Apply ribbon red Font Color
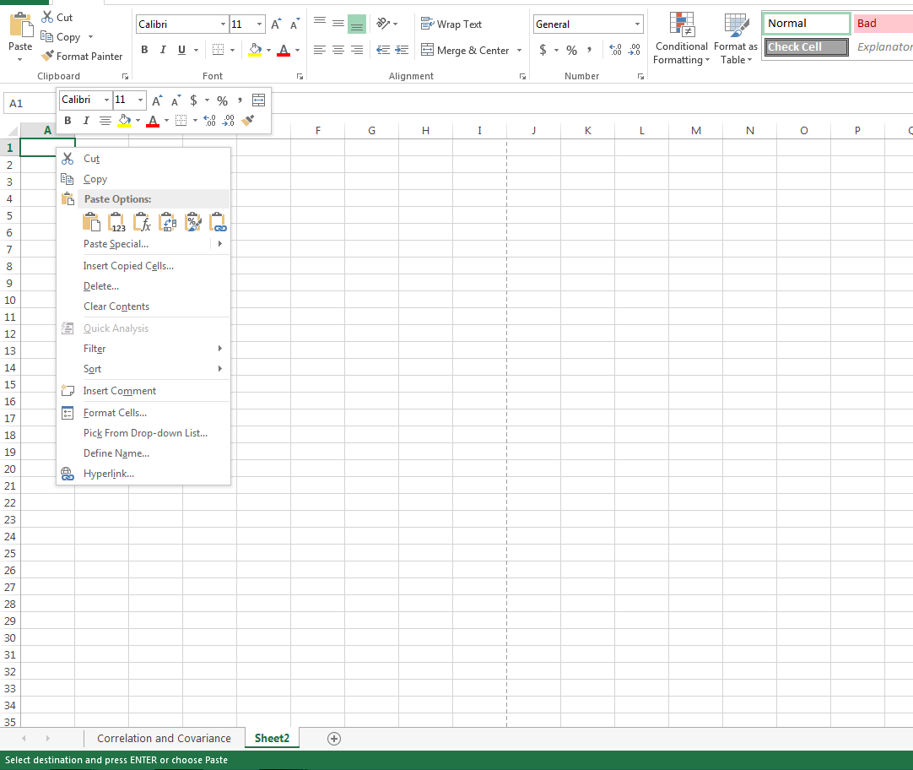This screenshot has width=913, height=770. [284, 50]
